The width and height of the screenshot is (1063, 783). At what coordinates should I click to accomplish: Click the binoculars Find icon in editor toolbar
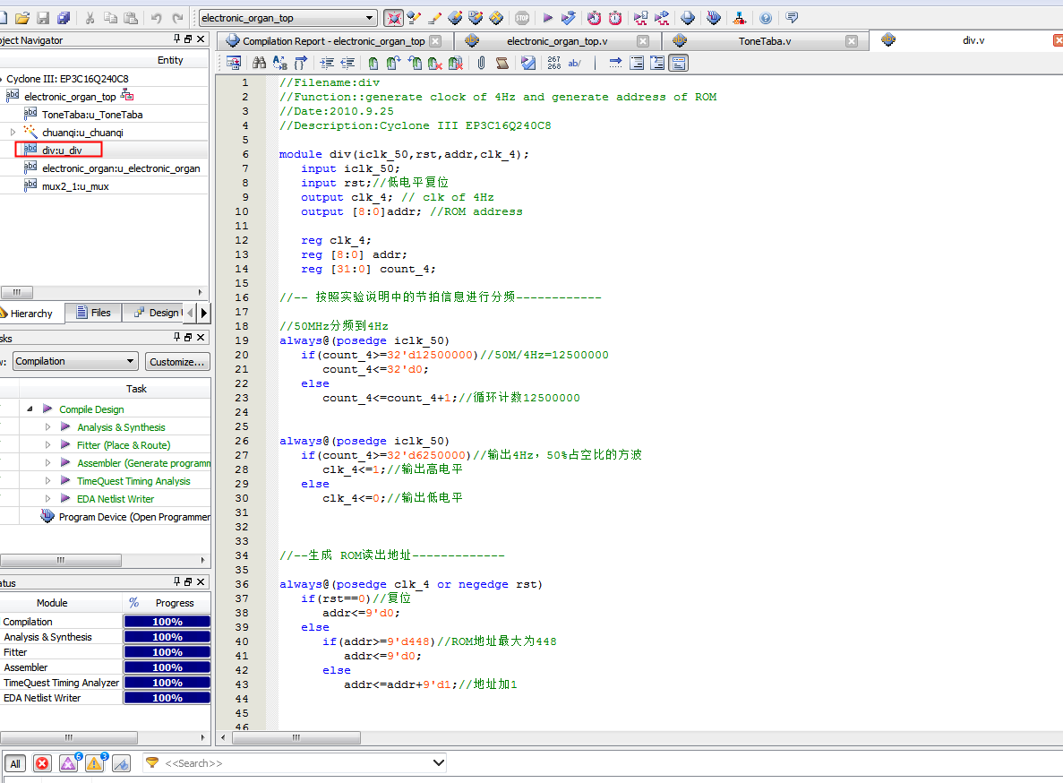[259, 63]
